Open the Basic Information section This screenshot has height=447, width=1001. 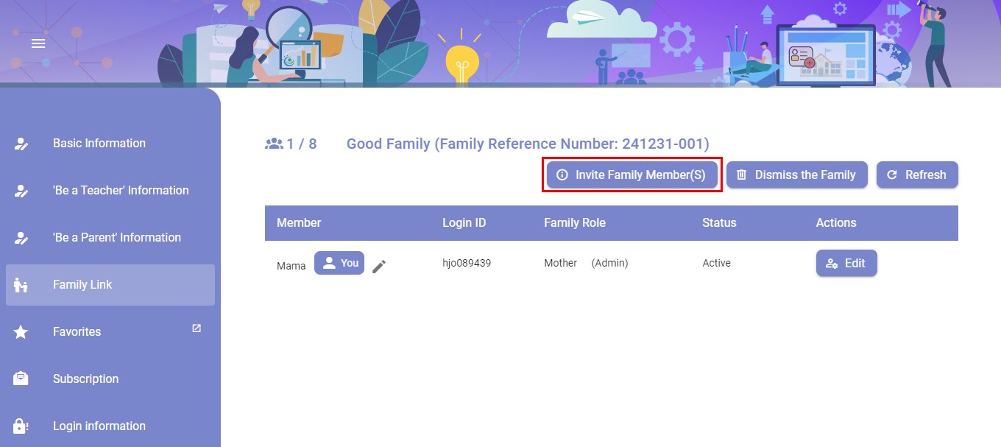click(99, 144)
